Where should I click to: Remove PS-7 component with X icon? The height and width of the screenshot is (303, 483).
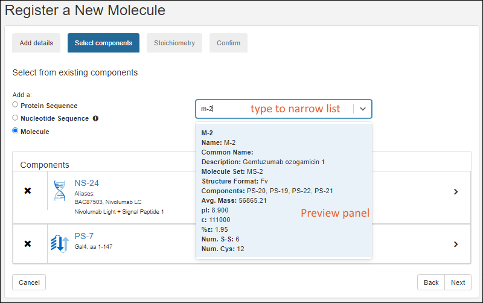tap(28, 244)
